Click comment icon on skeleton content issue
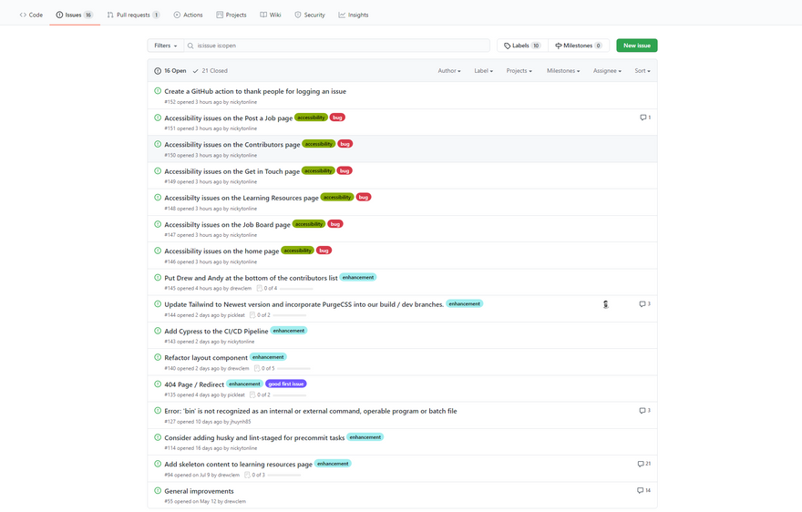Screen dimensions: 802x512 click(641, 464)
